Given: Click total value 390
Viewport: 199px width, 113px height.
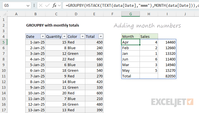Looking at the screenshot, I should pos(94,110).
